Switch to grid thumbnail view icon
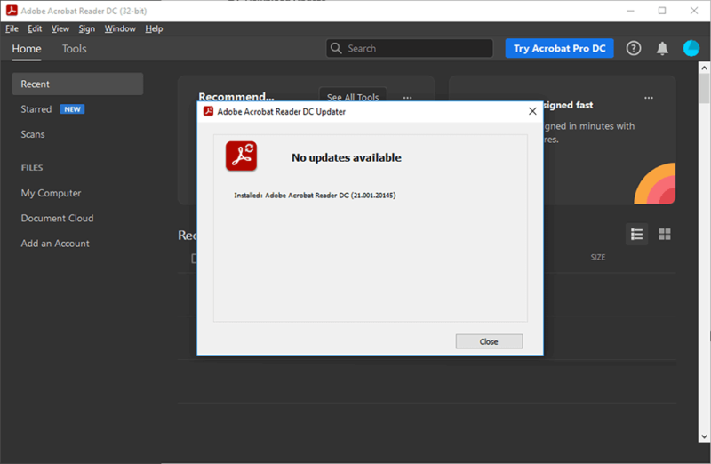Screen dimensions: 711x464 [665, 234]
